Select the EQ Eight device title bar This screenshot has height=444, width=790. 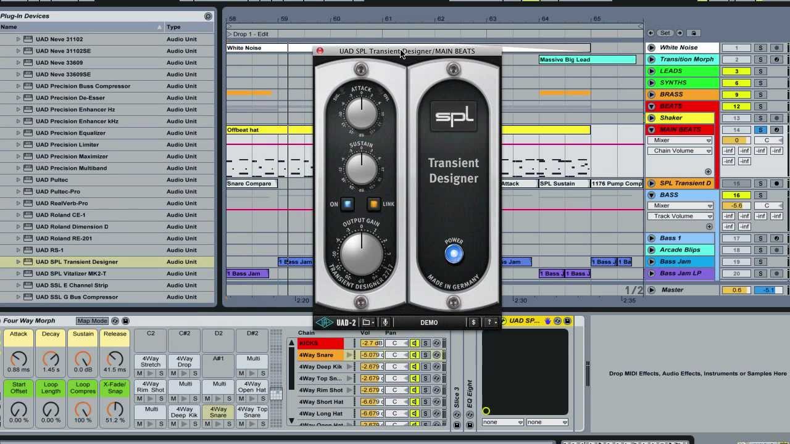[x=469, y=395]
